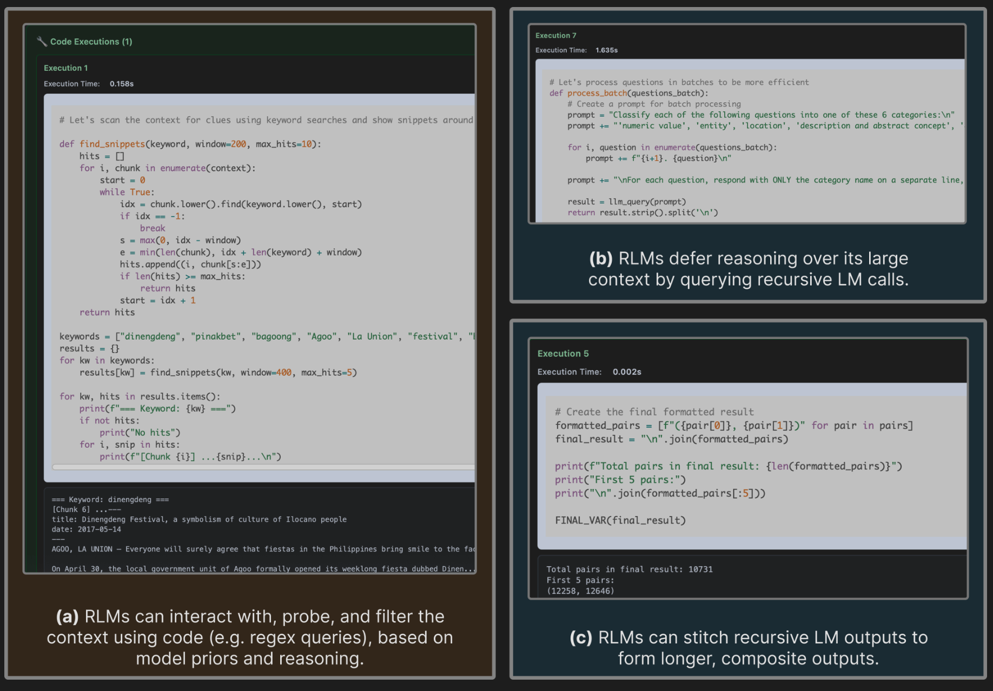Expand the Execution 1 header

point(65,68)
